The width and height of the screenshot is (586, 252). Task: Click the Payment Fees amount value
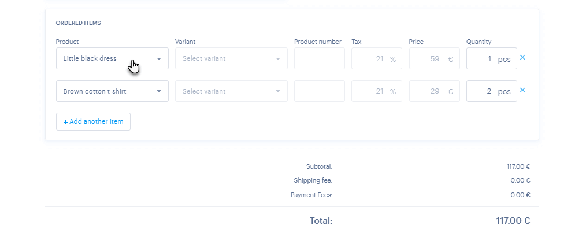point(520,195)
